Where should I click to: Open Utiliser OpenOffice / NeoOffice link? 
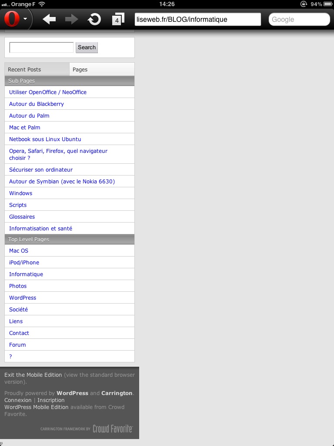[x=48, y=92]
